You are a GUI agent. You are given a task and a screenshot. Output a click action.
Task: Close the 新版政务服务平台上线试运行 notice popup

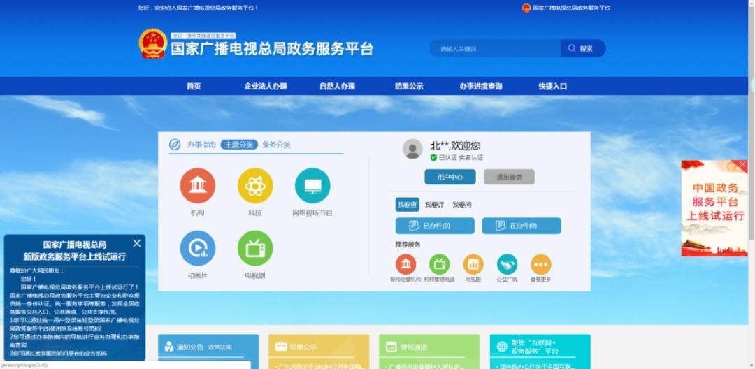pyautogui.click(x=137, y=243)
